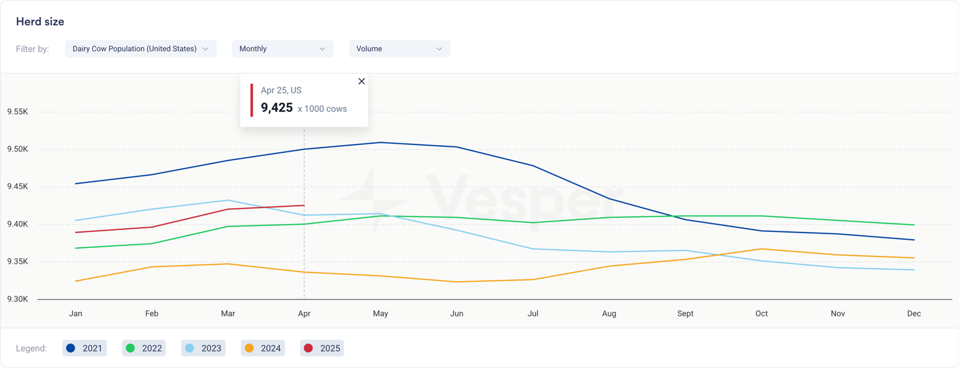
Task: Toggle the 2021 legend series
Action: pyautogui.click(x=84, y=348)
